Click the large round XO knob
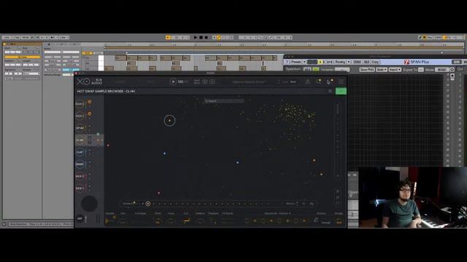Viewport: 467px width, 262px height. point(89,204)
